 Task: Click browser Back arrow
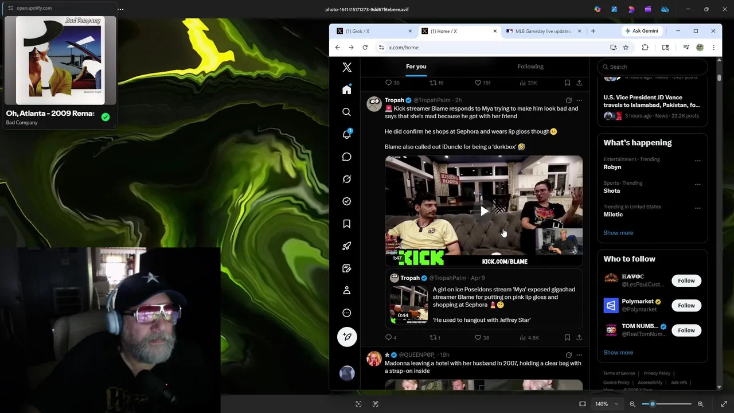pyautogui.click(x=337, y=48)
